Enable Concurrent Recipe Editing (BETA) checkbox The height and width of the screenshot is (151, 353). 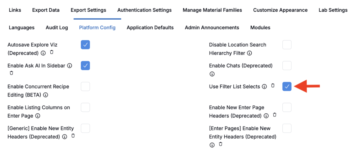click(x=85, y=87)
